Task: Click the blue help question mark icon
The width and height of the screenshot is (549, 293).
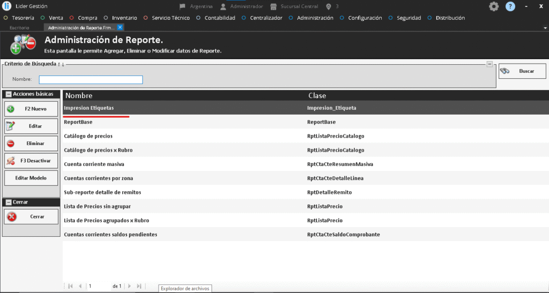Action: point(510,6)
